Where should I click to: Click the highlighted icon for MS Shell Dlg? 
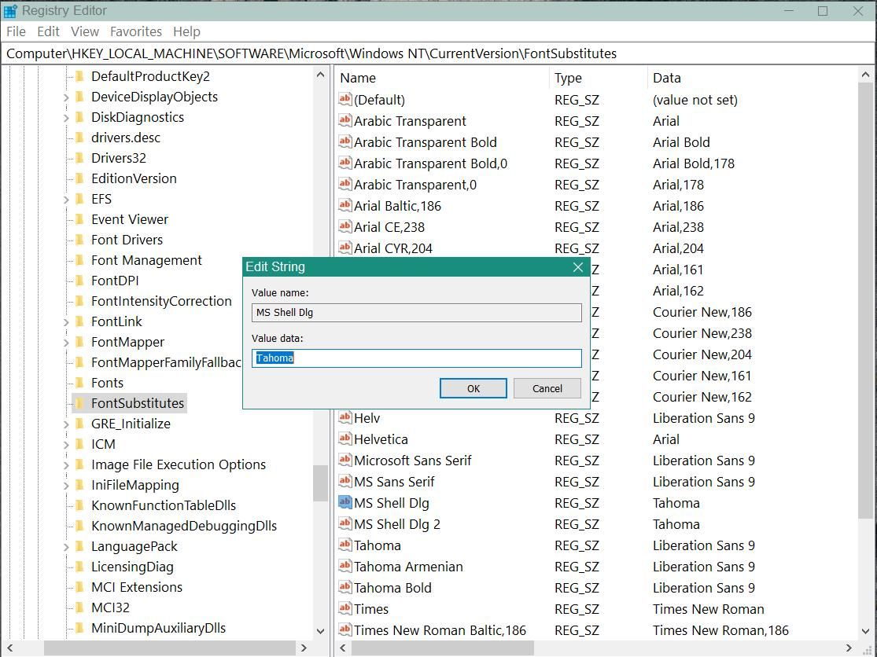345,503
